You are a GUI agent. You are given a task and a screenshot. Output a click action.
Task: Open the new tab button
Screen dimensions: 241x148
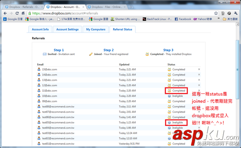(131, 7)
